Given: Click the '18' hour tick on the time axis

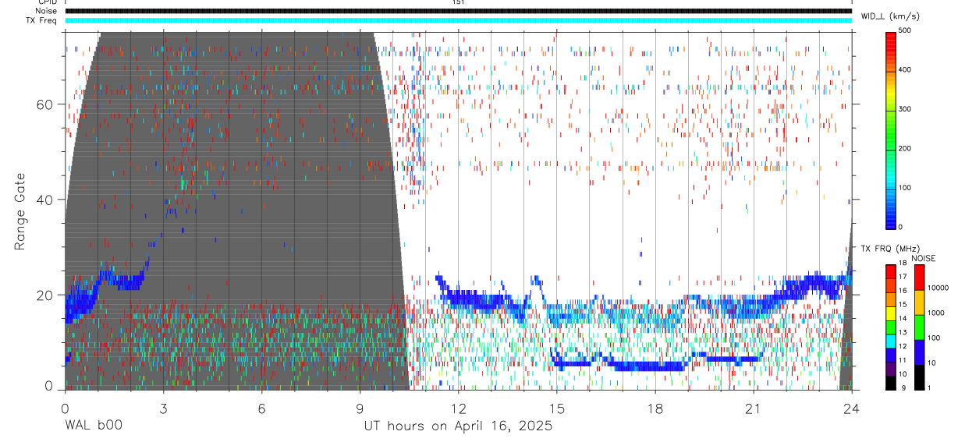Looking at the screenshot, I should click(x=655, y=408).
